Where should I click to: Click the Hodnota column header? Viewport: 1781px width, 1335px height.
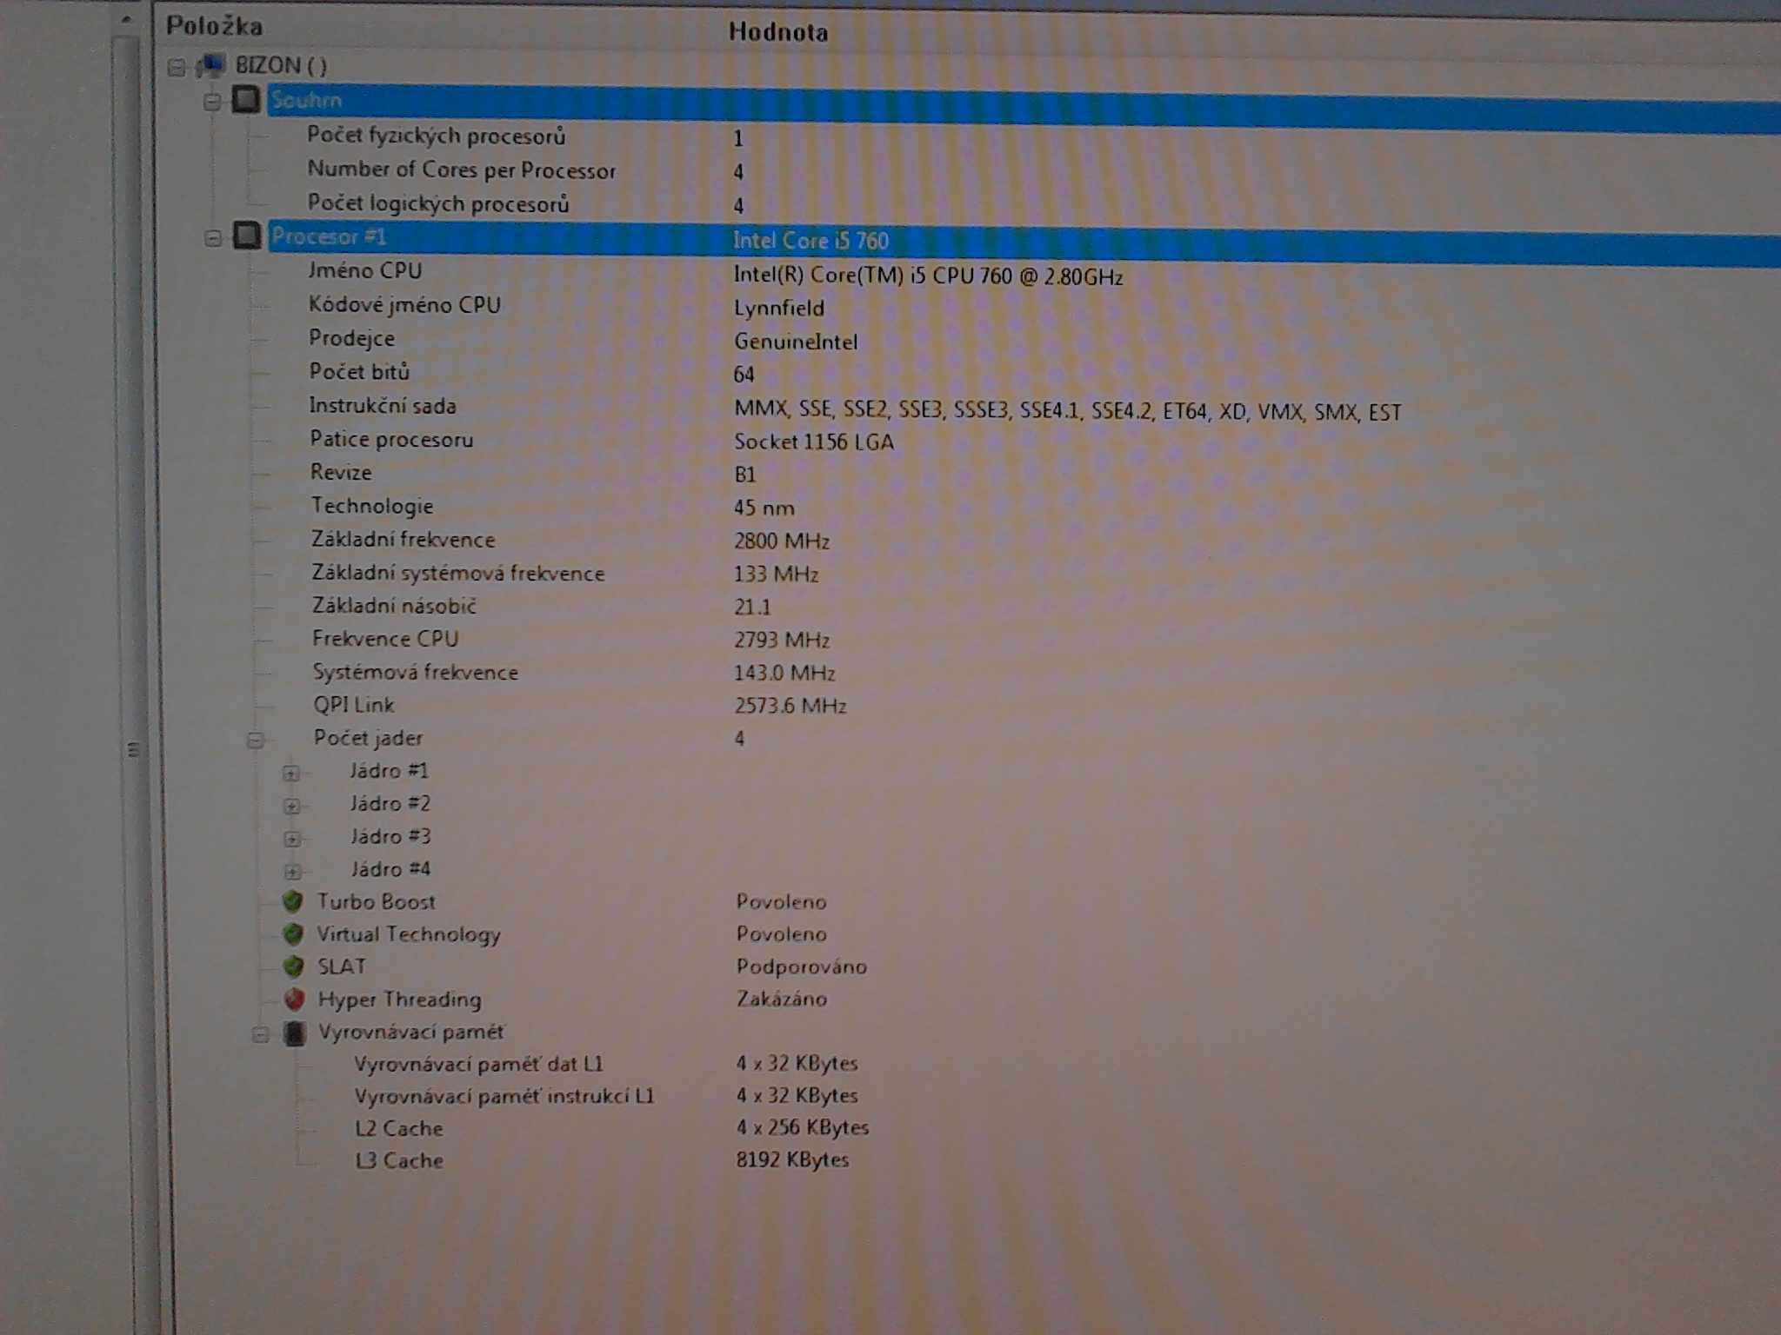pos(777,32)
